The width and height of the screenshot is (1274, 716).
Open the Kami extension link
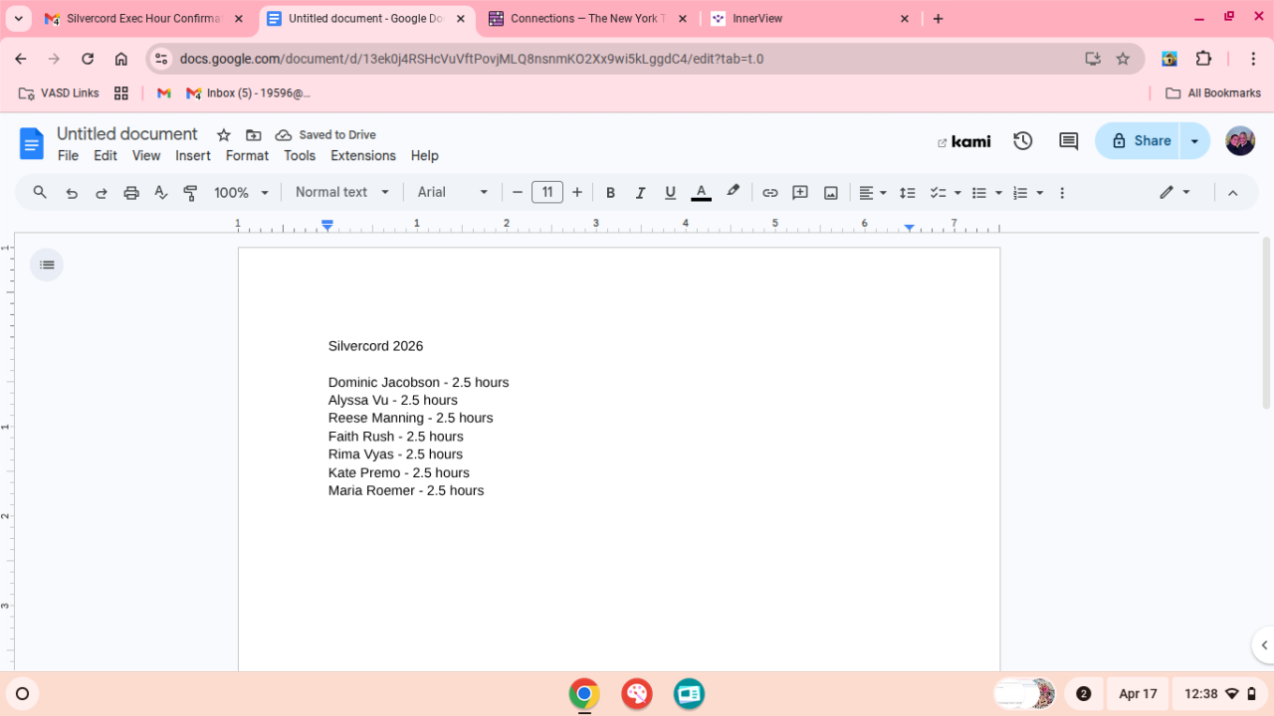pos(964,142)
